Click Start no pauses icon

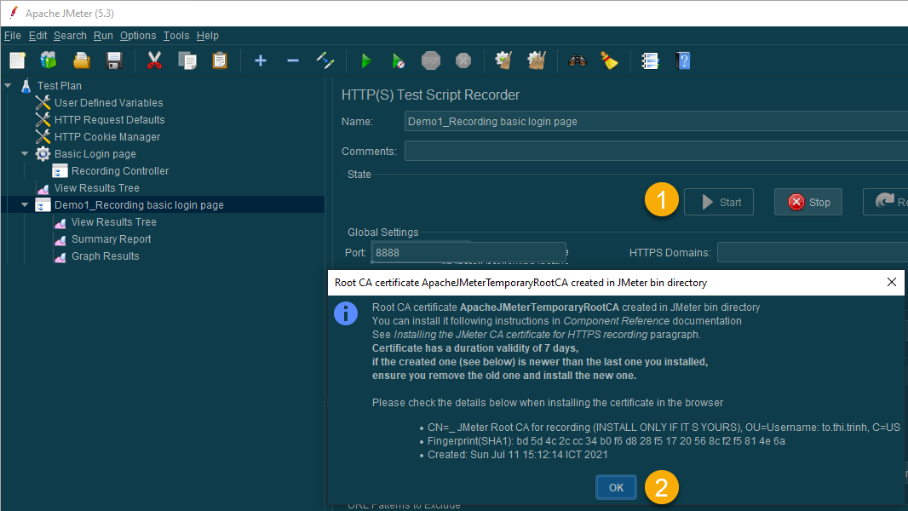point(398,60)
